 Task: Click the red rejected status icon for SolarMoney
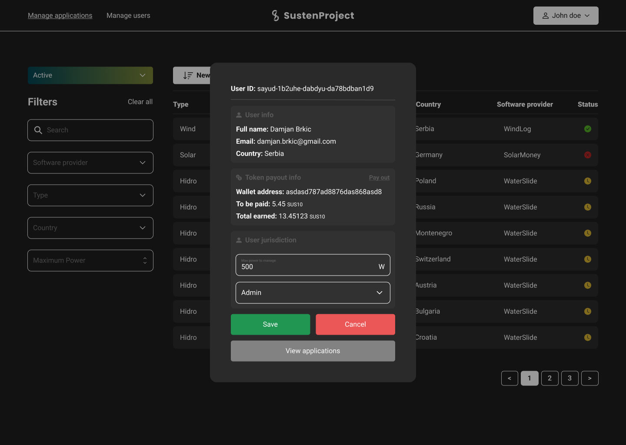pos(588,155)
